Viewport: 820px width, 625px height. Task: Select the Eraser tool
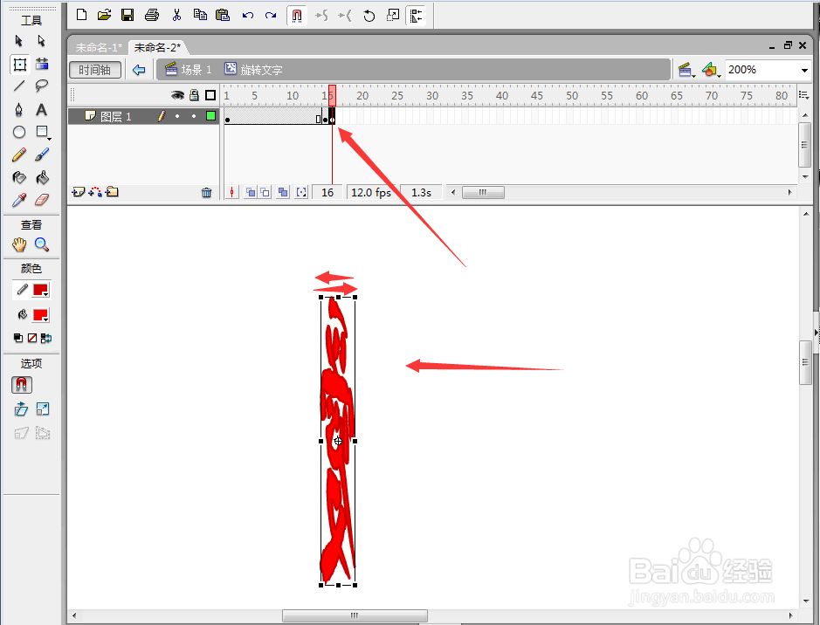click(x=42, y=200)
